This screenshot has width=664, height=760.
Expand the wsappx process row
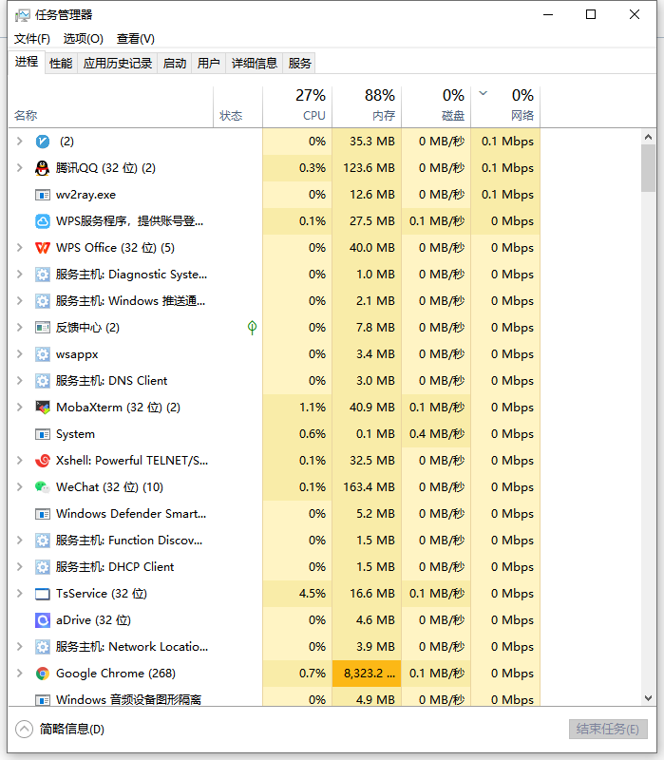click(x=19, y=354)
